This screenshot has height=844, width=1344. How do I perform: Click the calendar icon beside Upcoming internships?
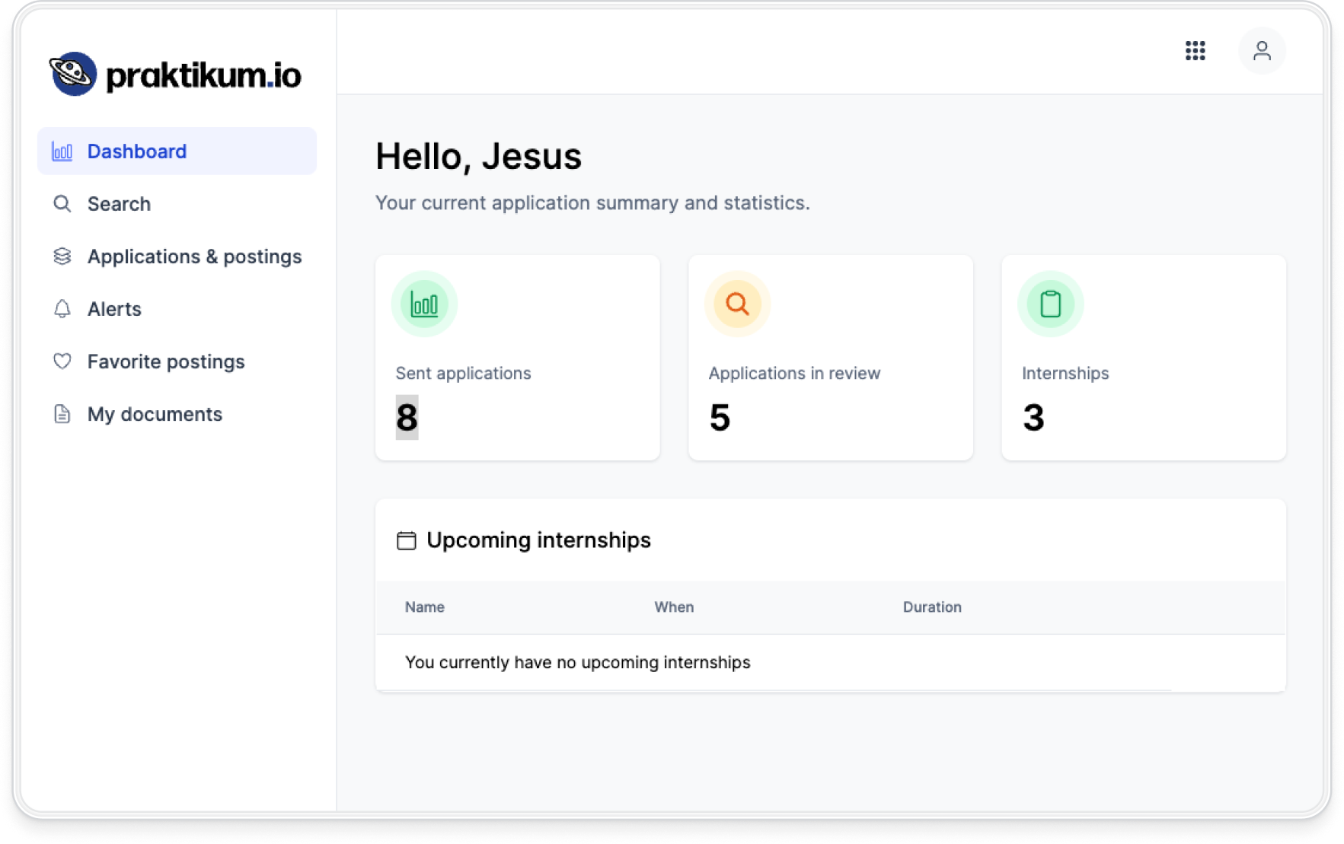click(406, 540)
